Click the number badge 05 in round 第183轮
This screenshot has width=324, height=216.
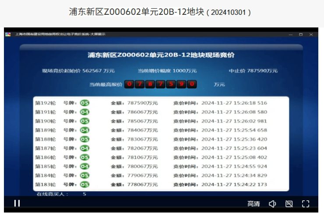(85, 185)
